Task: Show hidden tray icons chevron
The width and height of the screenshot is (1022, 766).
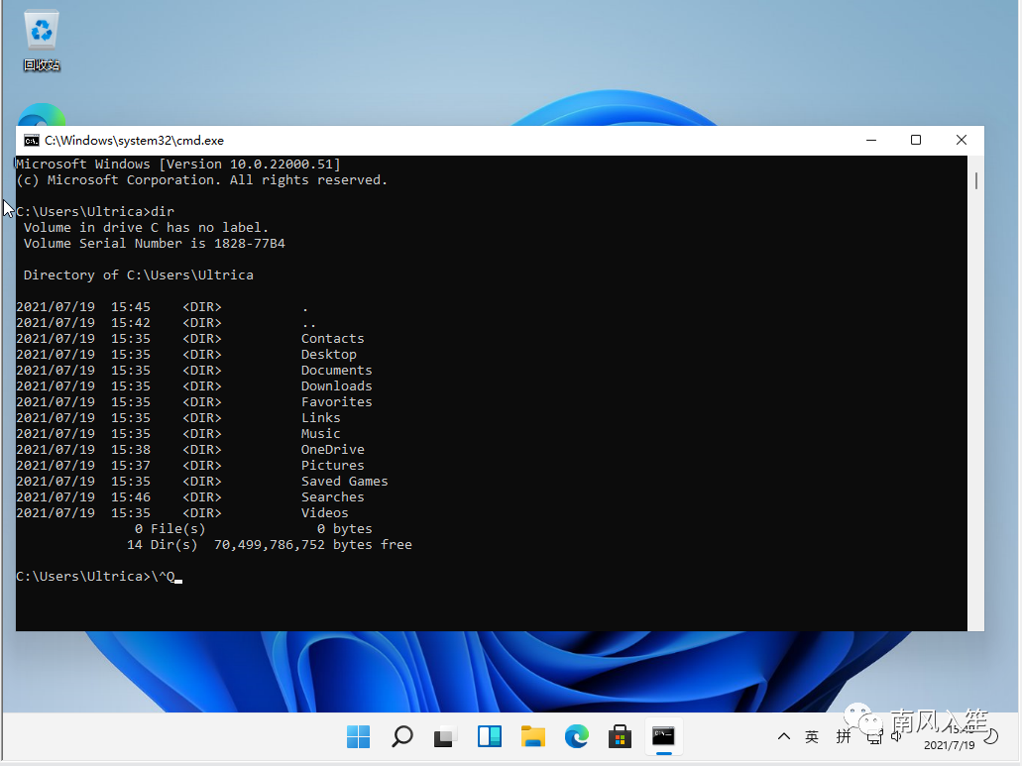Action: 784,736
